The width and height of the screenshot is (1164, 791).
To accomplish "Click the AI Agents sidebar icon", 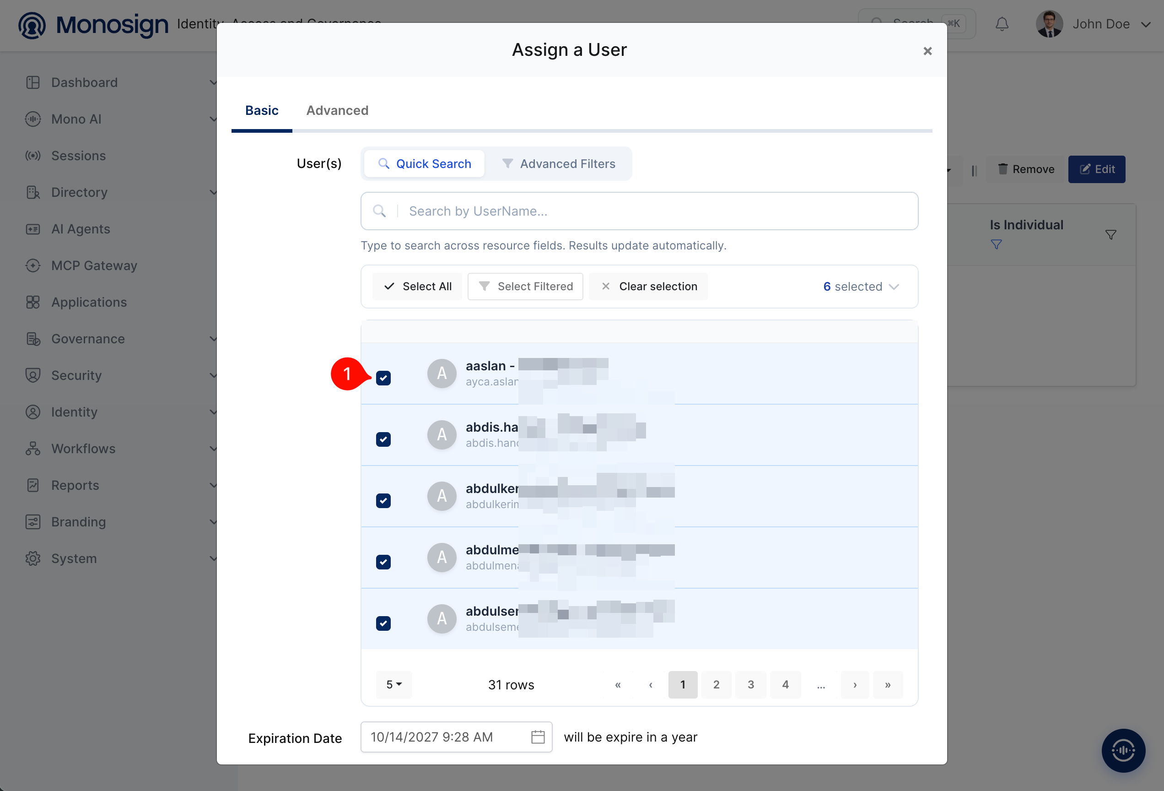I will pyautogui.click(x=33, y=229).
